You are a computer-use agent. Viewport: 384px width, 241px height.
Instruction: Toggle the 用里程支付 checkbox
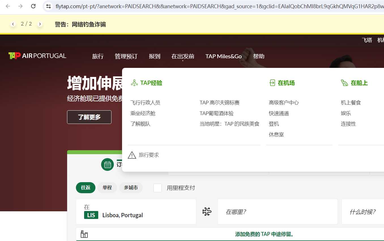click(157, 188)
